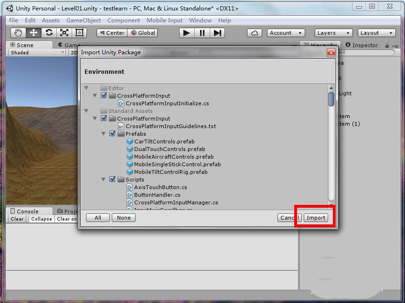The width and height of the screenshot is (405, 303).
Task: Click the CrossPlatformInputGuidelines.txt file icon
Action: tap(121, 126)
